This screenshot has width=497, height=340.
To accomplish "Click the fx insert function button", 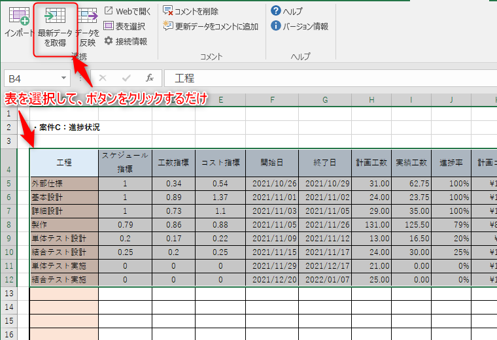I will pyautogui.click(x=149, y=78).
